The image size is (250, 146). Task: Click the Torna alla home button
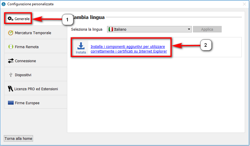(18, 138)
